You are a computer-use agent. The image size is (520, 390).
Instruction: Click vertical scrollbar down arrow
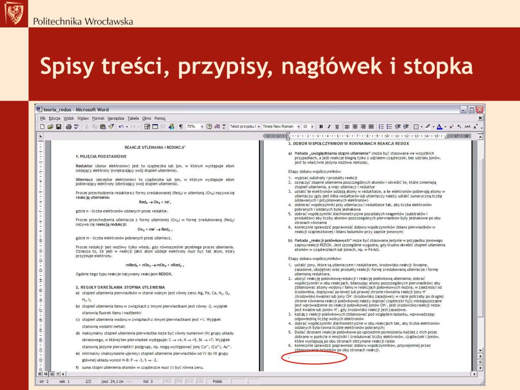pyautogui.click(x=480, y=350)
